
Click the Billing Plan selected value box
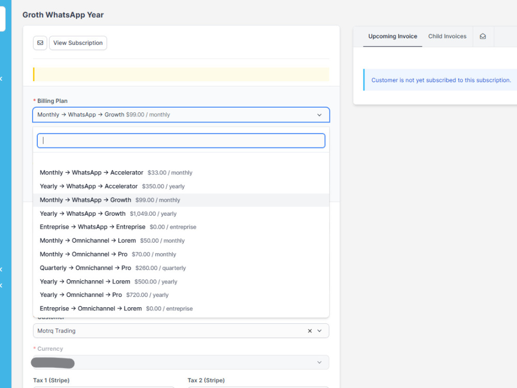click(x=181, y=115)
